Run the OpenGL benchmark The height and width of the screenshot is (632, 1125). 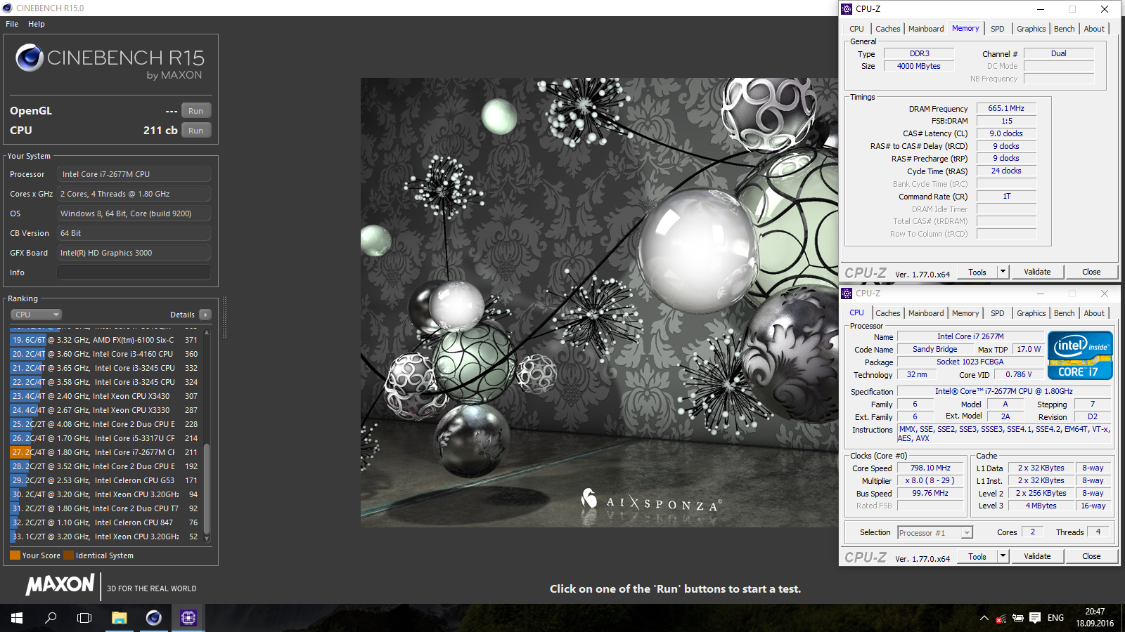[x=196, y=111]
